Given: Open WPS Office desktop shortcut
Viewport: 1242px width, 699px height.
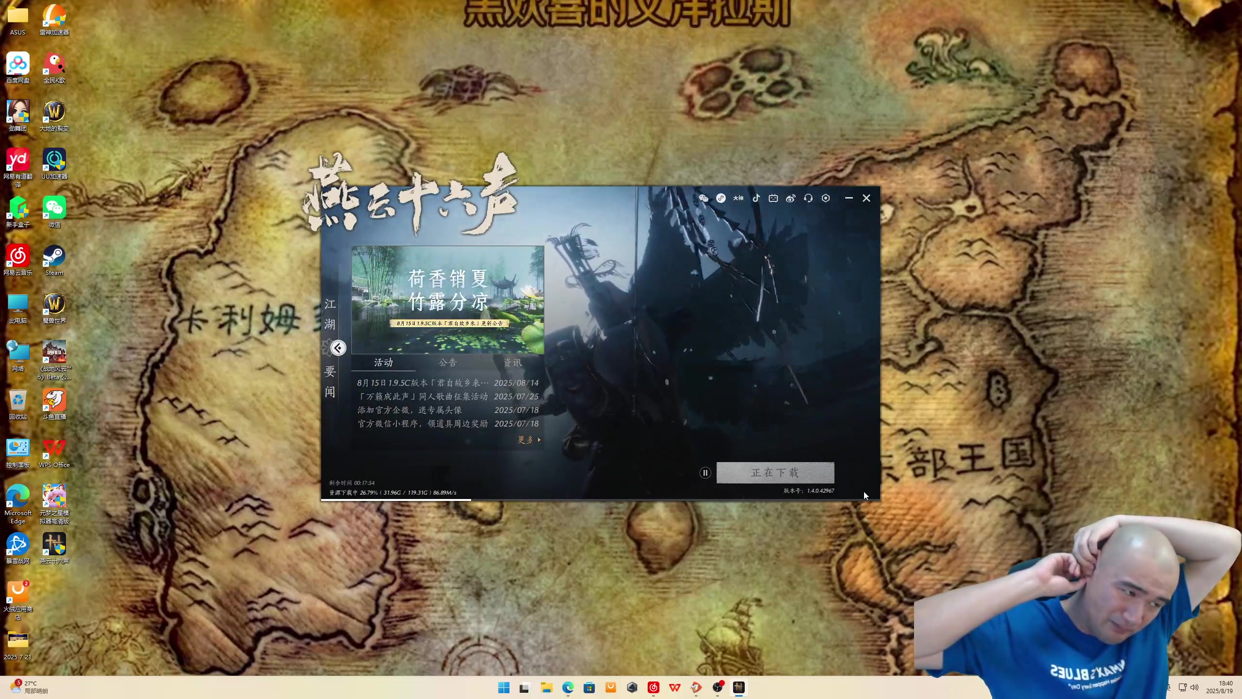Looking at the screenshot, I should [x=54, y=452].
